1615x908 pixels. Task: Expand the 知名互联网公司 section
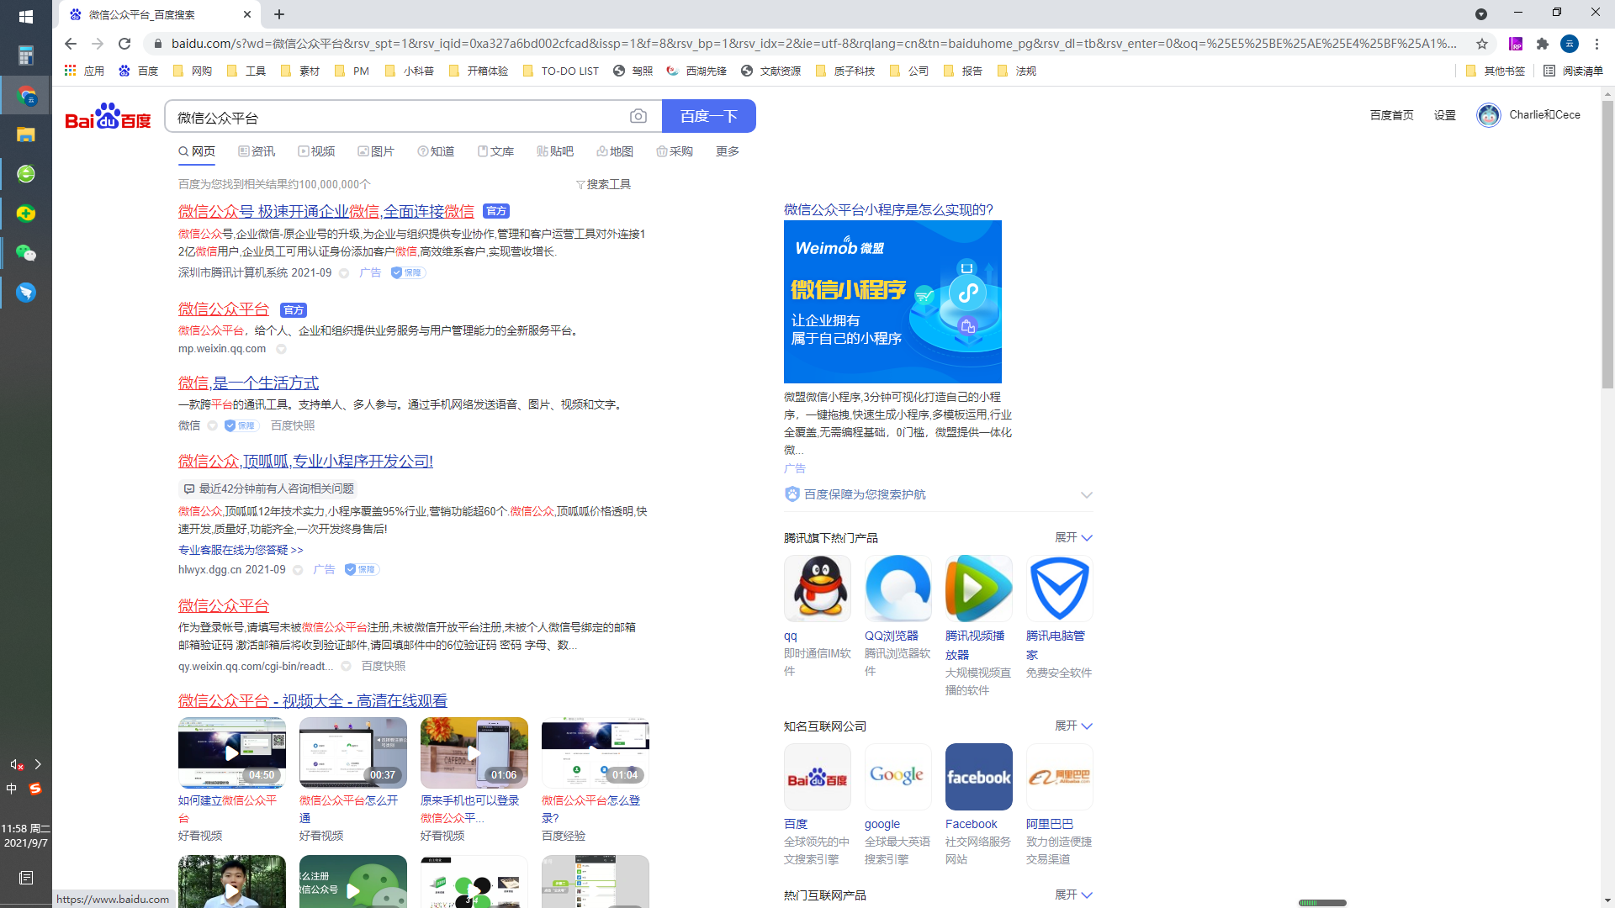(x=1073, y=726)
